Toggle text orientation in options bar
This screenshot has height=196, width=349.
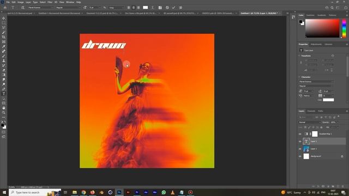23,8
